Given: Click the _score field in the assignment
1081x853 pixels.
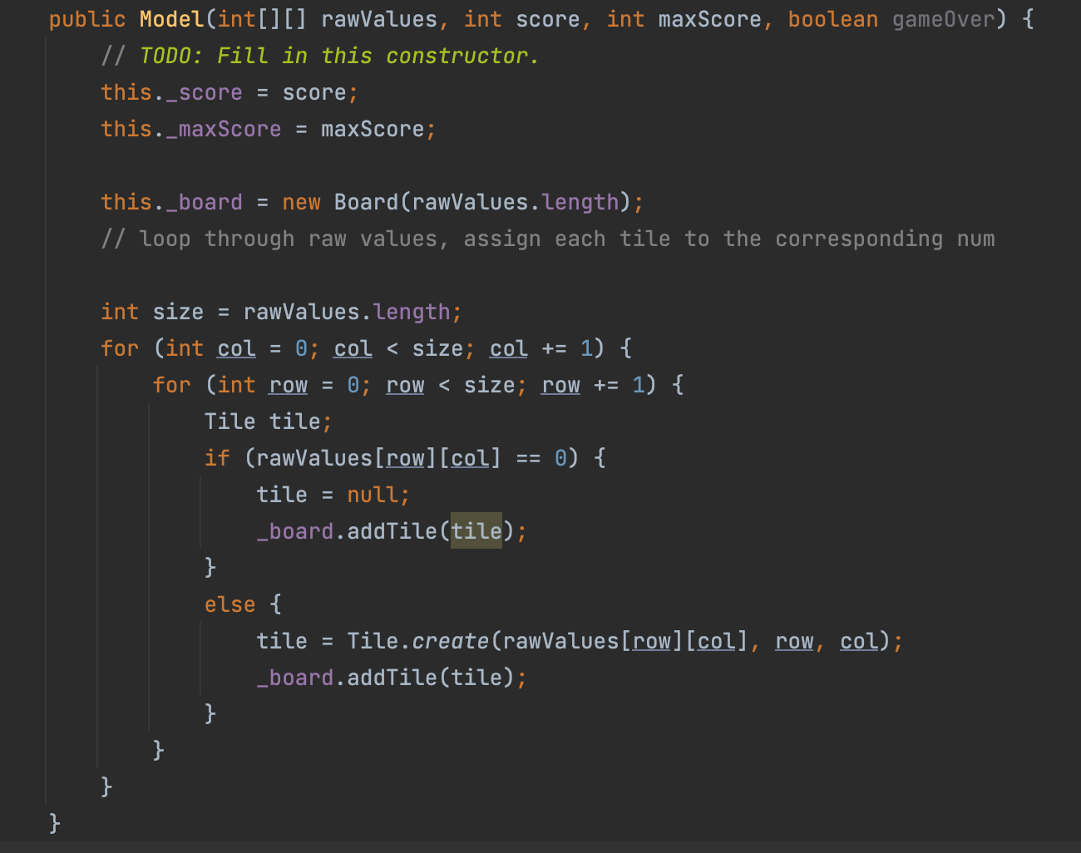Looking at the screenshot, I should (x=205, y=92).
